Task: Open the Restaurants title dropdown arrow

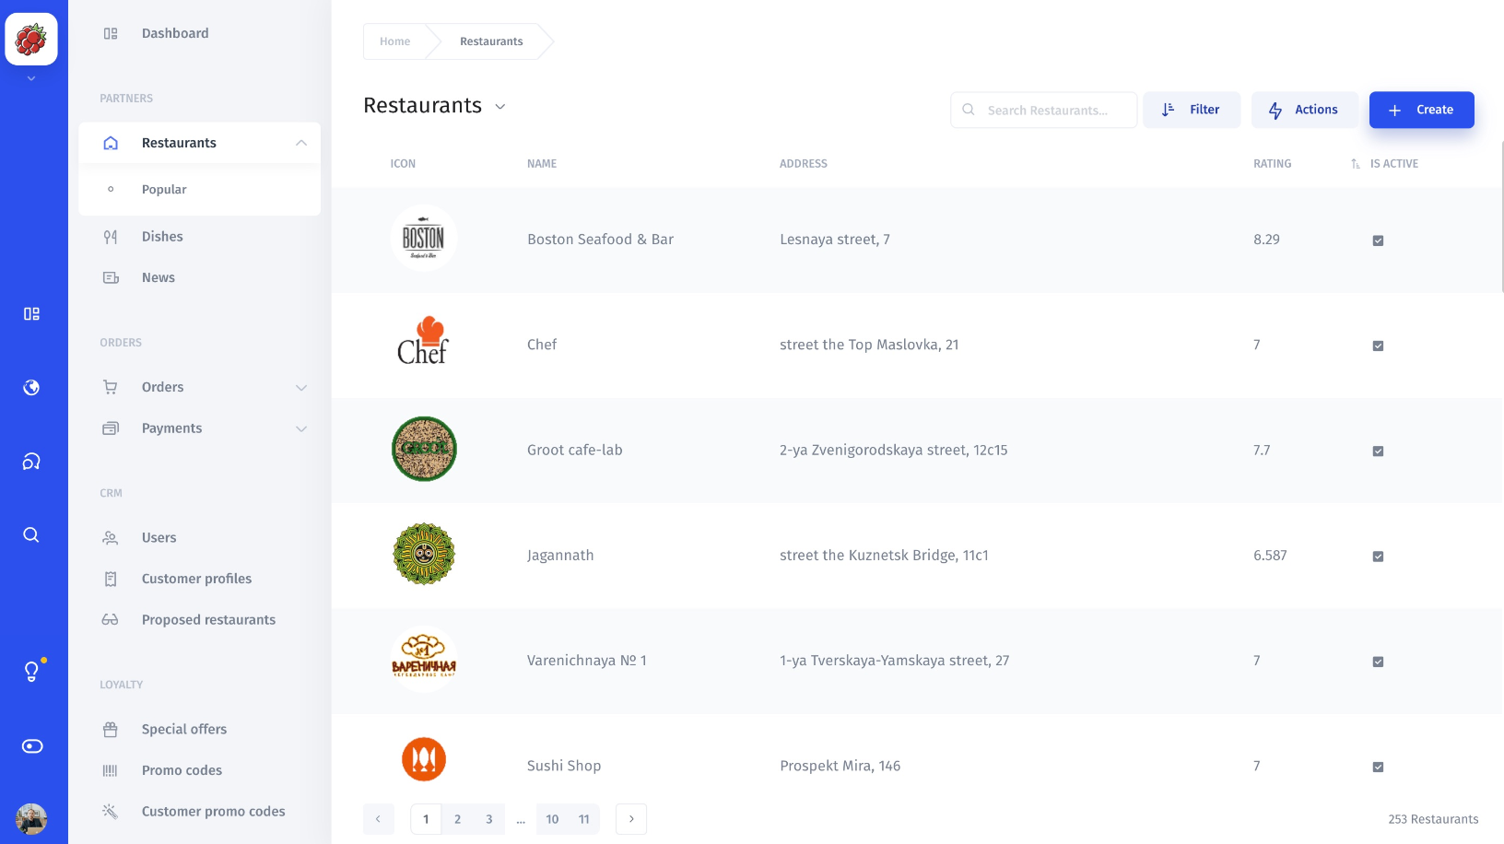Action: (x=500, y=107)
